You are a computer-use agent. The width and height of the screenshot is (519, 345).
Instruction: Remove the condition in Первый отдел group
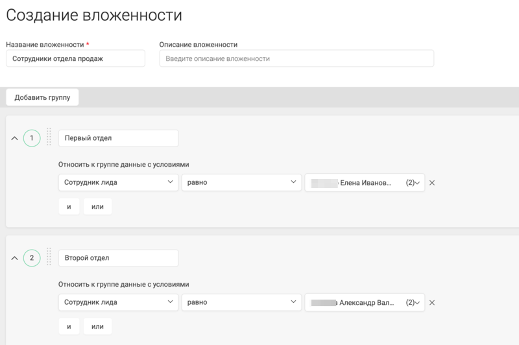click(432, 183)
